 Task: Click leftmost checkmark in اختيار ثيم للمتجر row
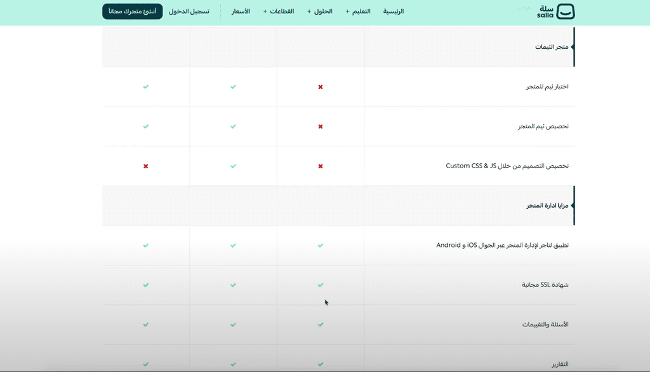pos(145,87)
